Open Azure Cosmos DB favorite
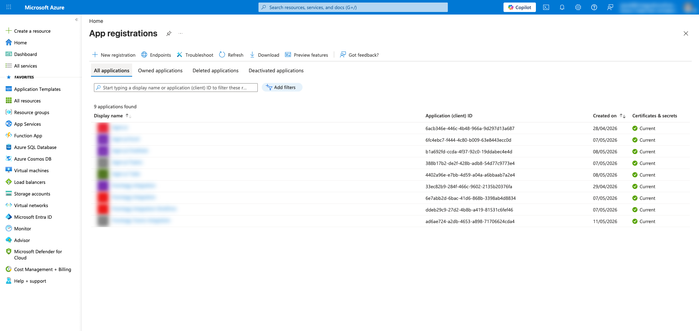The height and width of the screenshot is (331, 699). [32, 159]
